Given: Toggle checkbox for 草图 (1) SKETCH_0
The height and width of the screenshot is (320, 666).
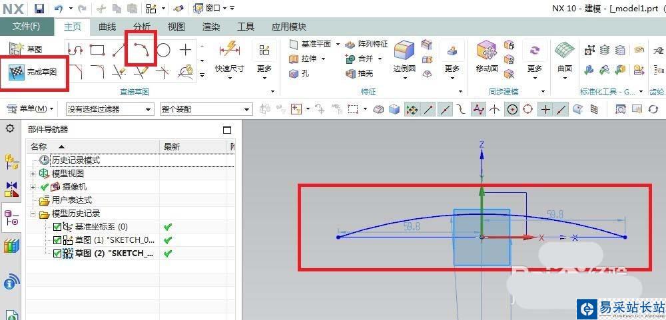Looking at the screenshot, I should pos(57,240).
